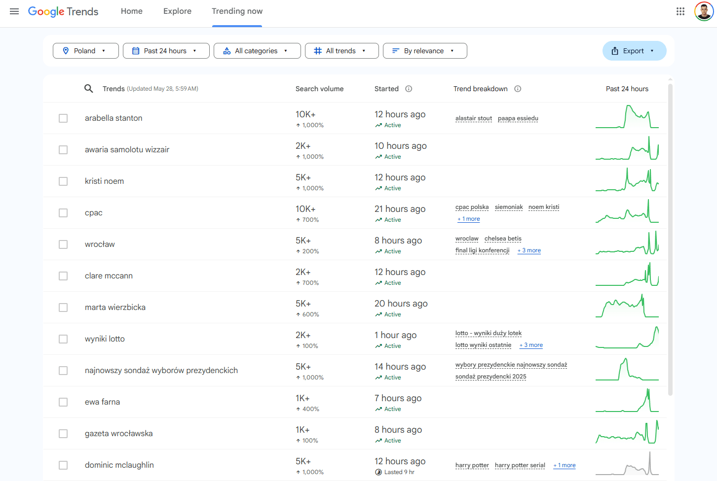Open the Google apps grid
717x481 pixels.
pos(680,11)
